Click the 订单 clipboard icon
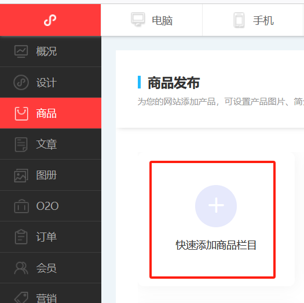 (21, 237)
